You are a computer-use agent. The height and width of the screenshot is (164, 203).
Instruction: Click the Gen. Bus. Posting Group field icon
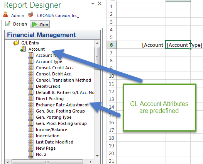[30, 111]
